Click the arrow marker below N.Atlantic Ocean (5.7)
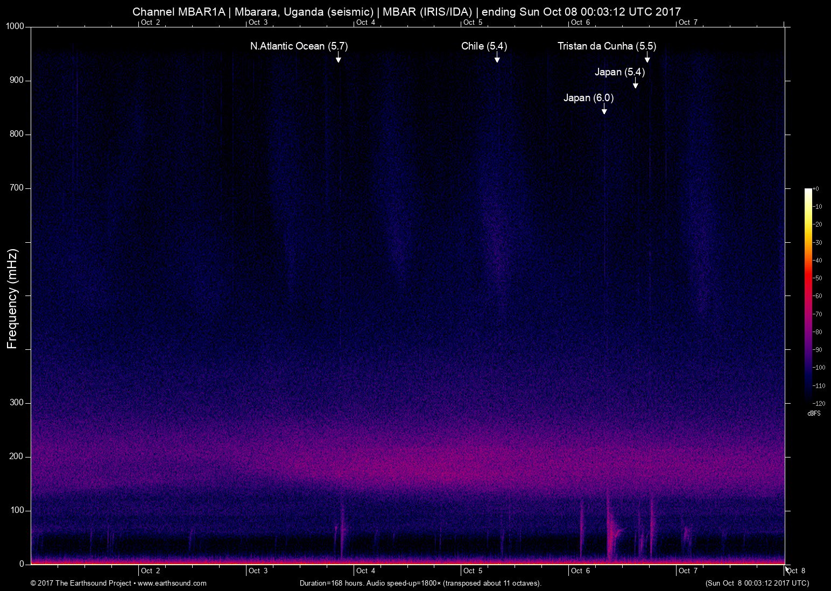The width and height of the screenshot is (831, 591). tap(338, 58)
